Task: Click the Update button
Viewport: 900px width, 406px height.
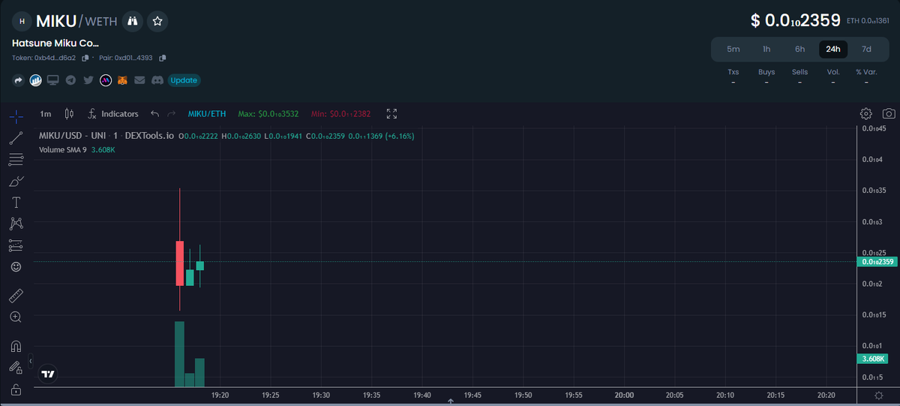Action: 184,80
